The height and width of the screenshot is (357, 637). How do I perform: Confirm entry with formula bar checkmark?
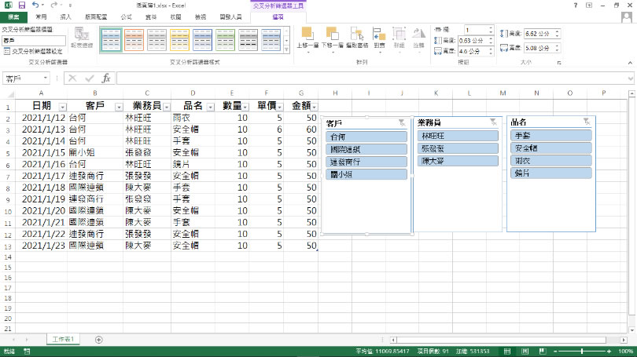90,78
